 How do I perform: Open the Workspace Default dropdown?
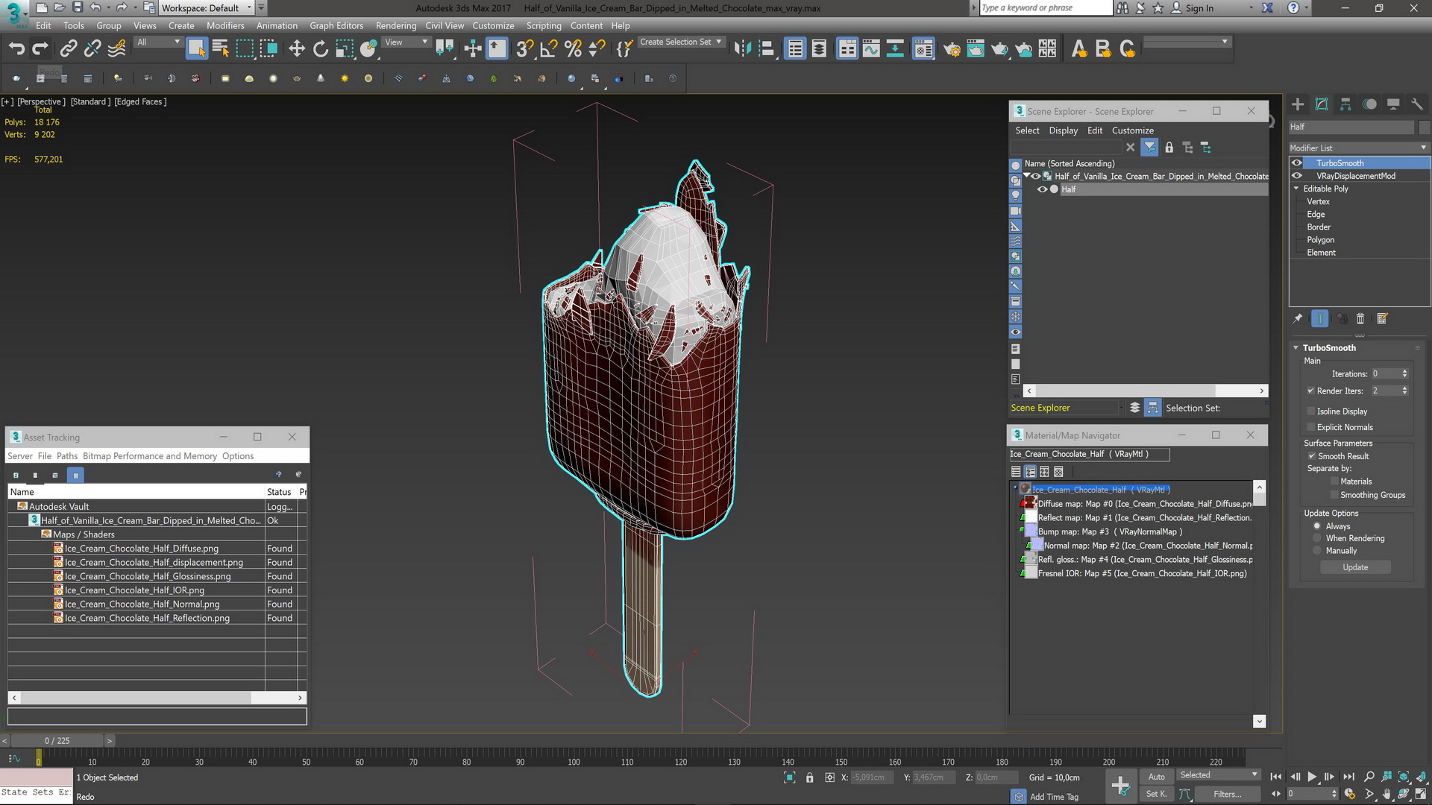click(207, 8)
